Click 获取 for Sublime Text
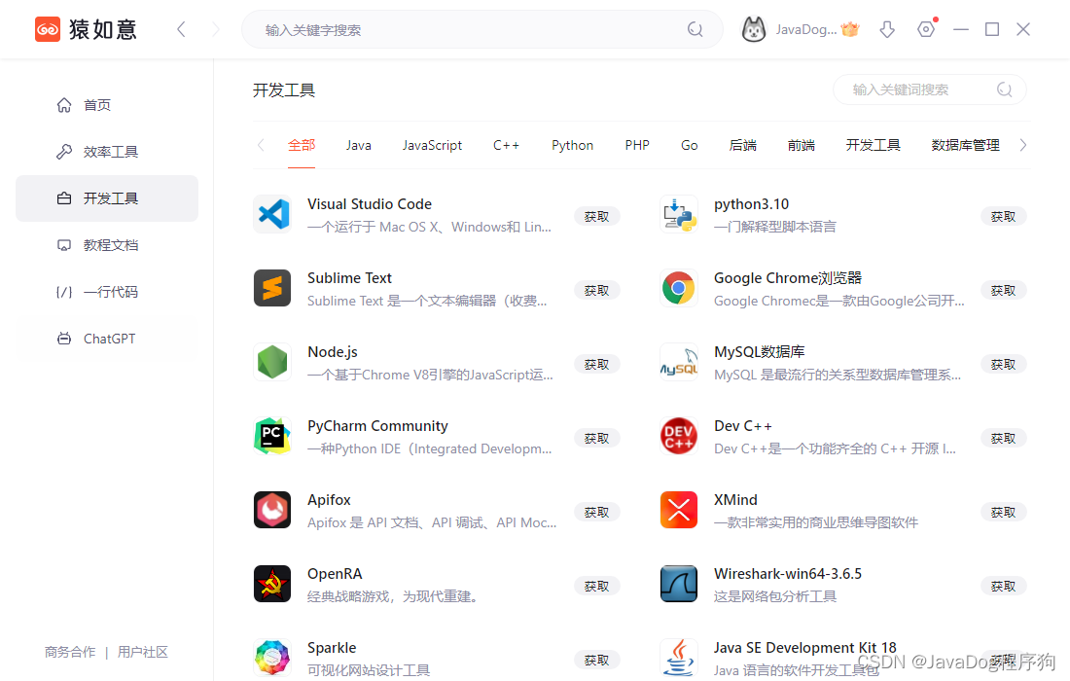1070x681 pixels. coord(596,291)
